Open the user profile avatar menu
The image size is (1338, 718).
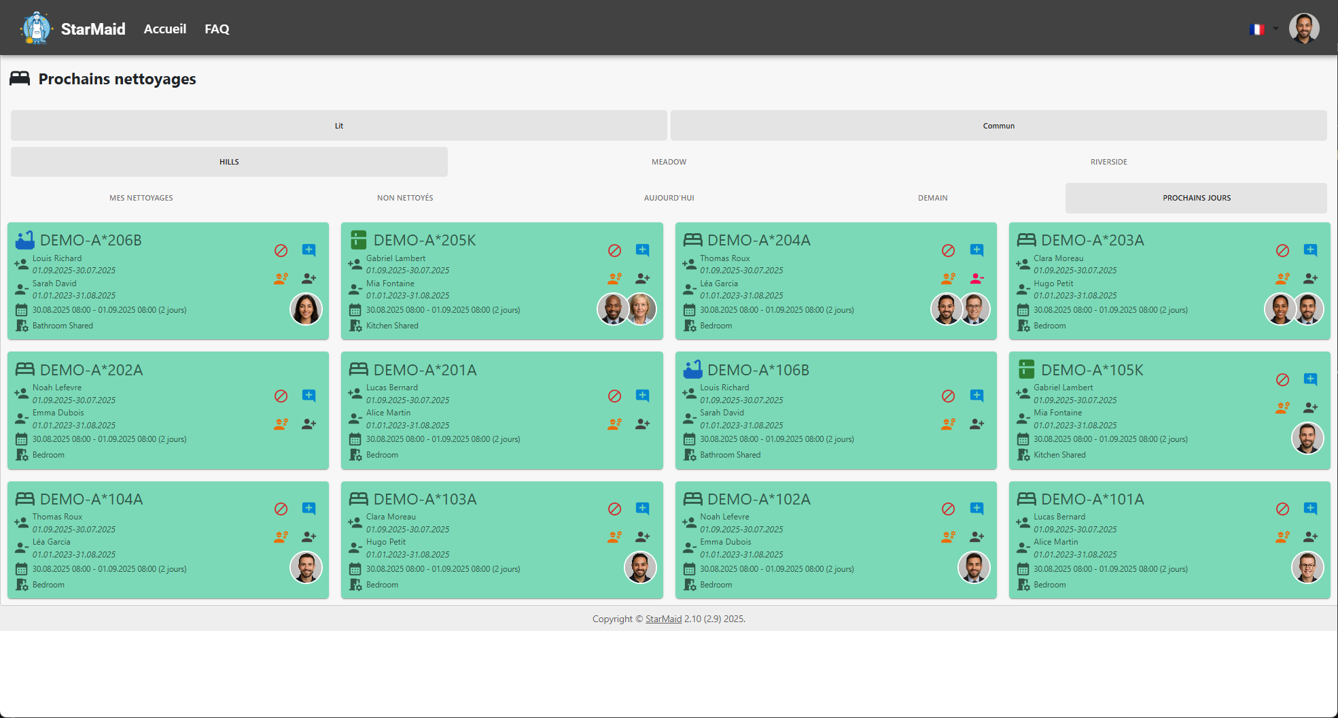click(x=1303, y=29)
